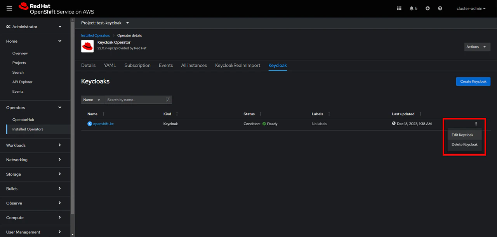Screen dimensions: 497x237
Task: Collapse the Home navigation section
Action: point(34,41)
